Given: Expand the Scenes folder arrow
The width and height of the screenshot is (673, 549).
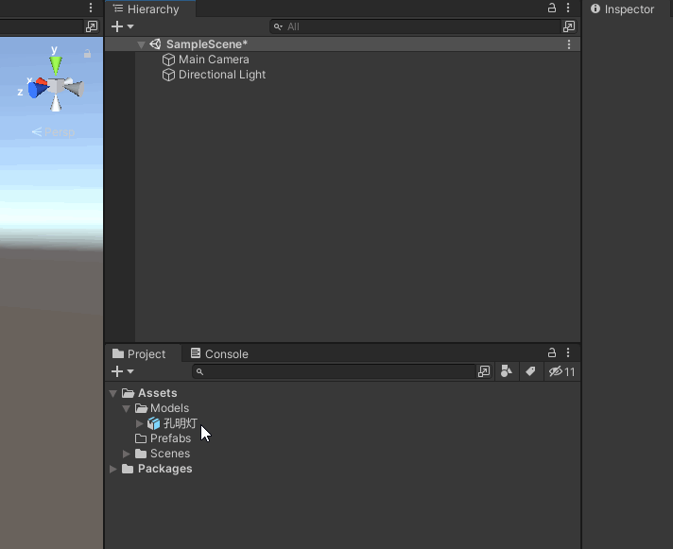Looking at the screenshot, I should 127,454.
